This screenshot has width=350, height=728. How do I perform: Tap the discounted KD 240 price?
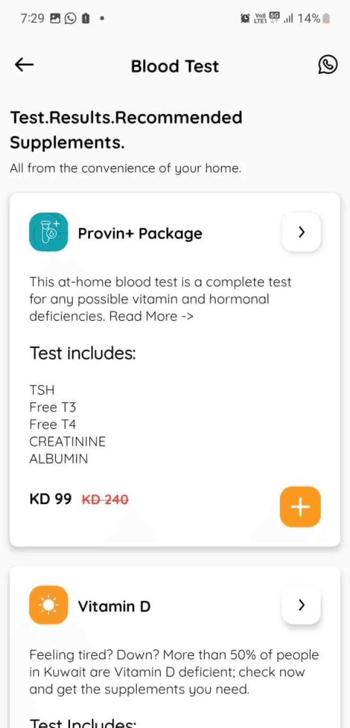coord(105,499)
